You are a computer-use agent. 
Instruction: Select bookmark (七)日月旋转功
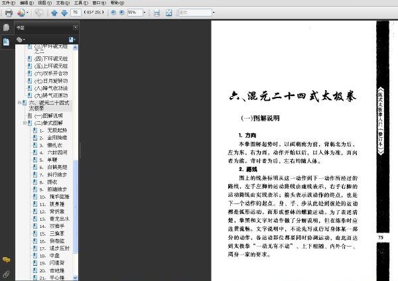[51, 81]
